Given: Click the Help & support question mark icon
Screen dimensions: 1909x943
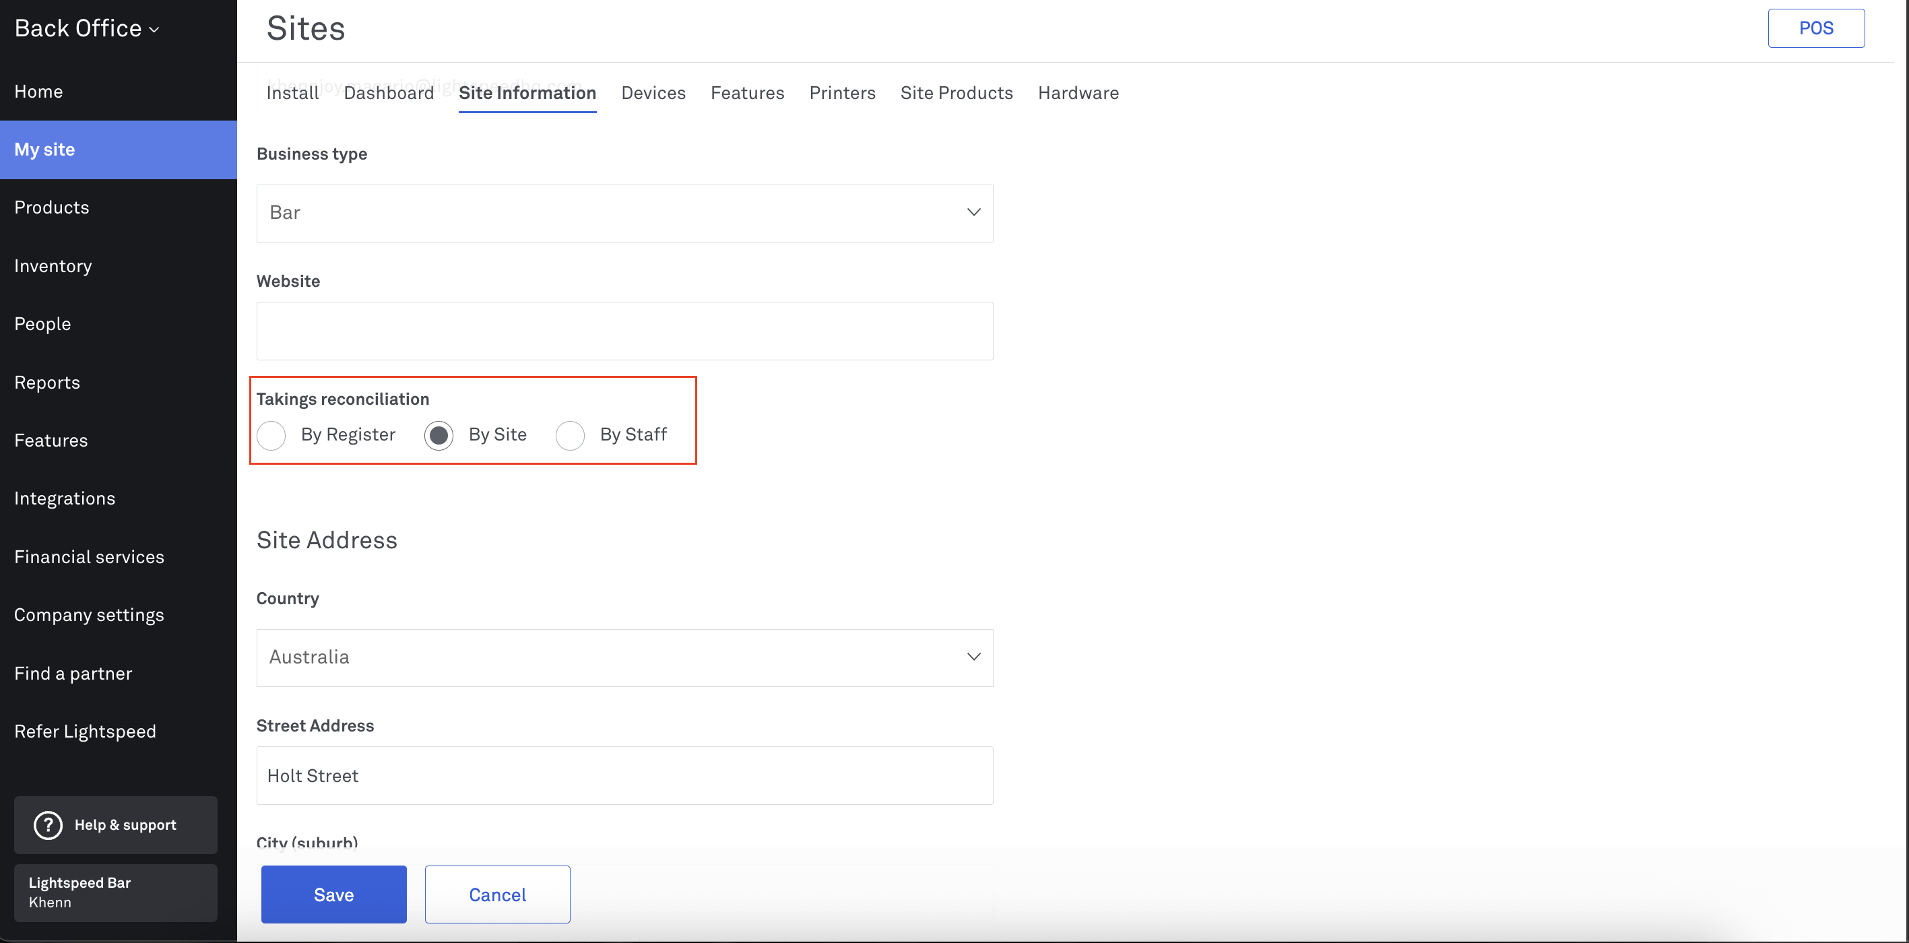Looking at the screenshot, I should coord(48,824).
